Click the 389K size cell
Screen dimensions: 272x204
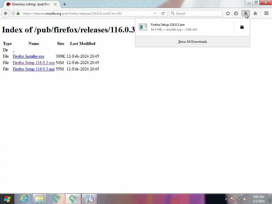tap(60, 56)
